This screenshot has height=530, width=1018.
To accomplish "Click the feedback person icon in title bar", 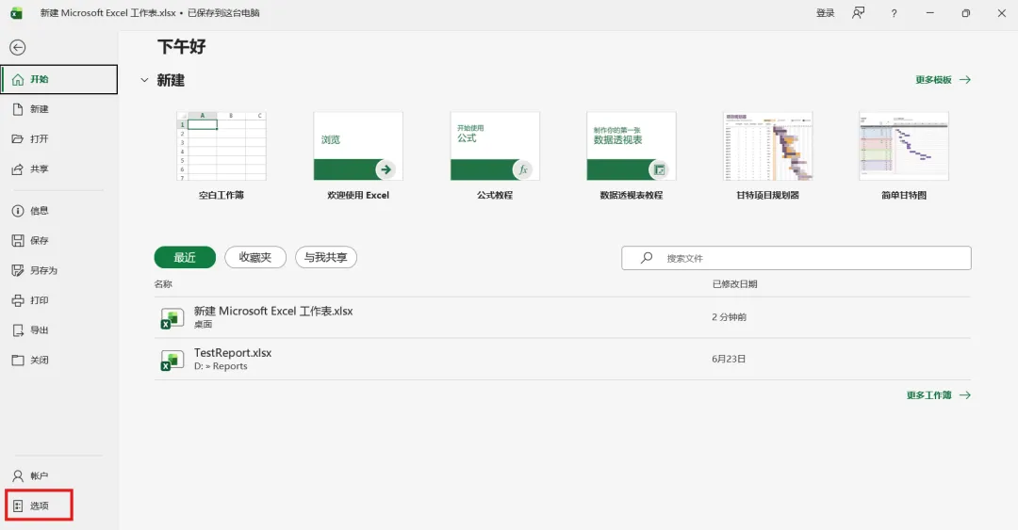I will point(859,13).
